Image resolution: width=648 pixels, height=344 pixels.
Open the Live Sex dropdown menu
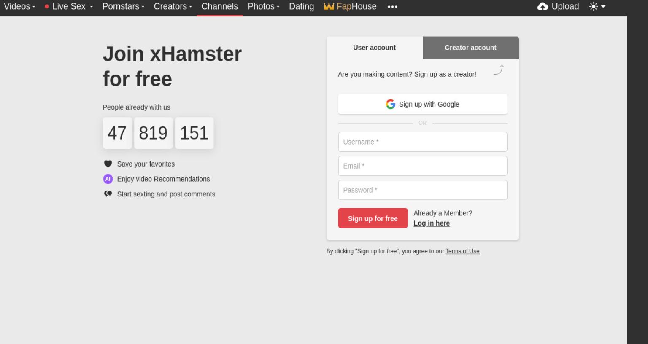coord(68,7)
